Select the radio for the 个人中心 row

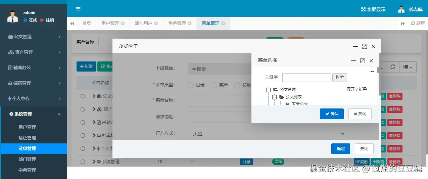(83, 149)
